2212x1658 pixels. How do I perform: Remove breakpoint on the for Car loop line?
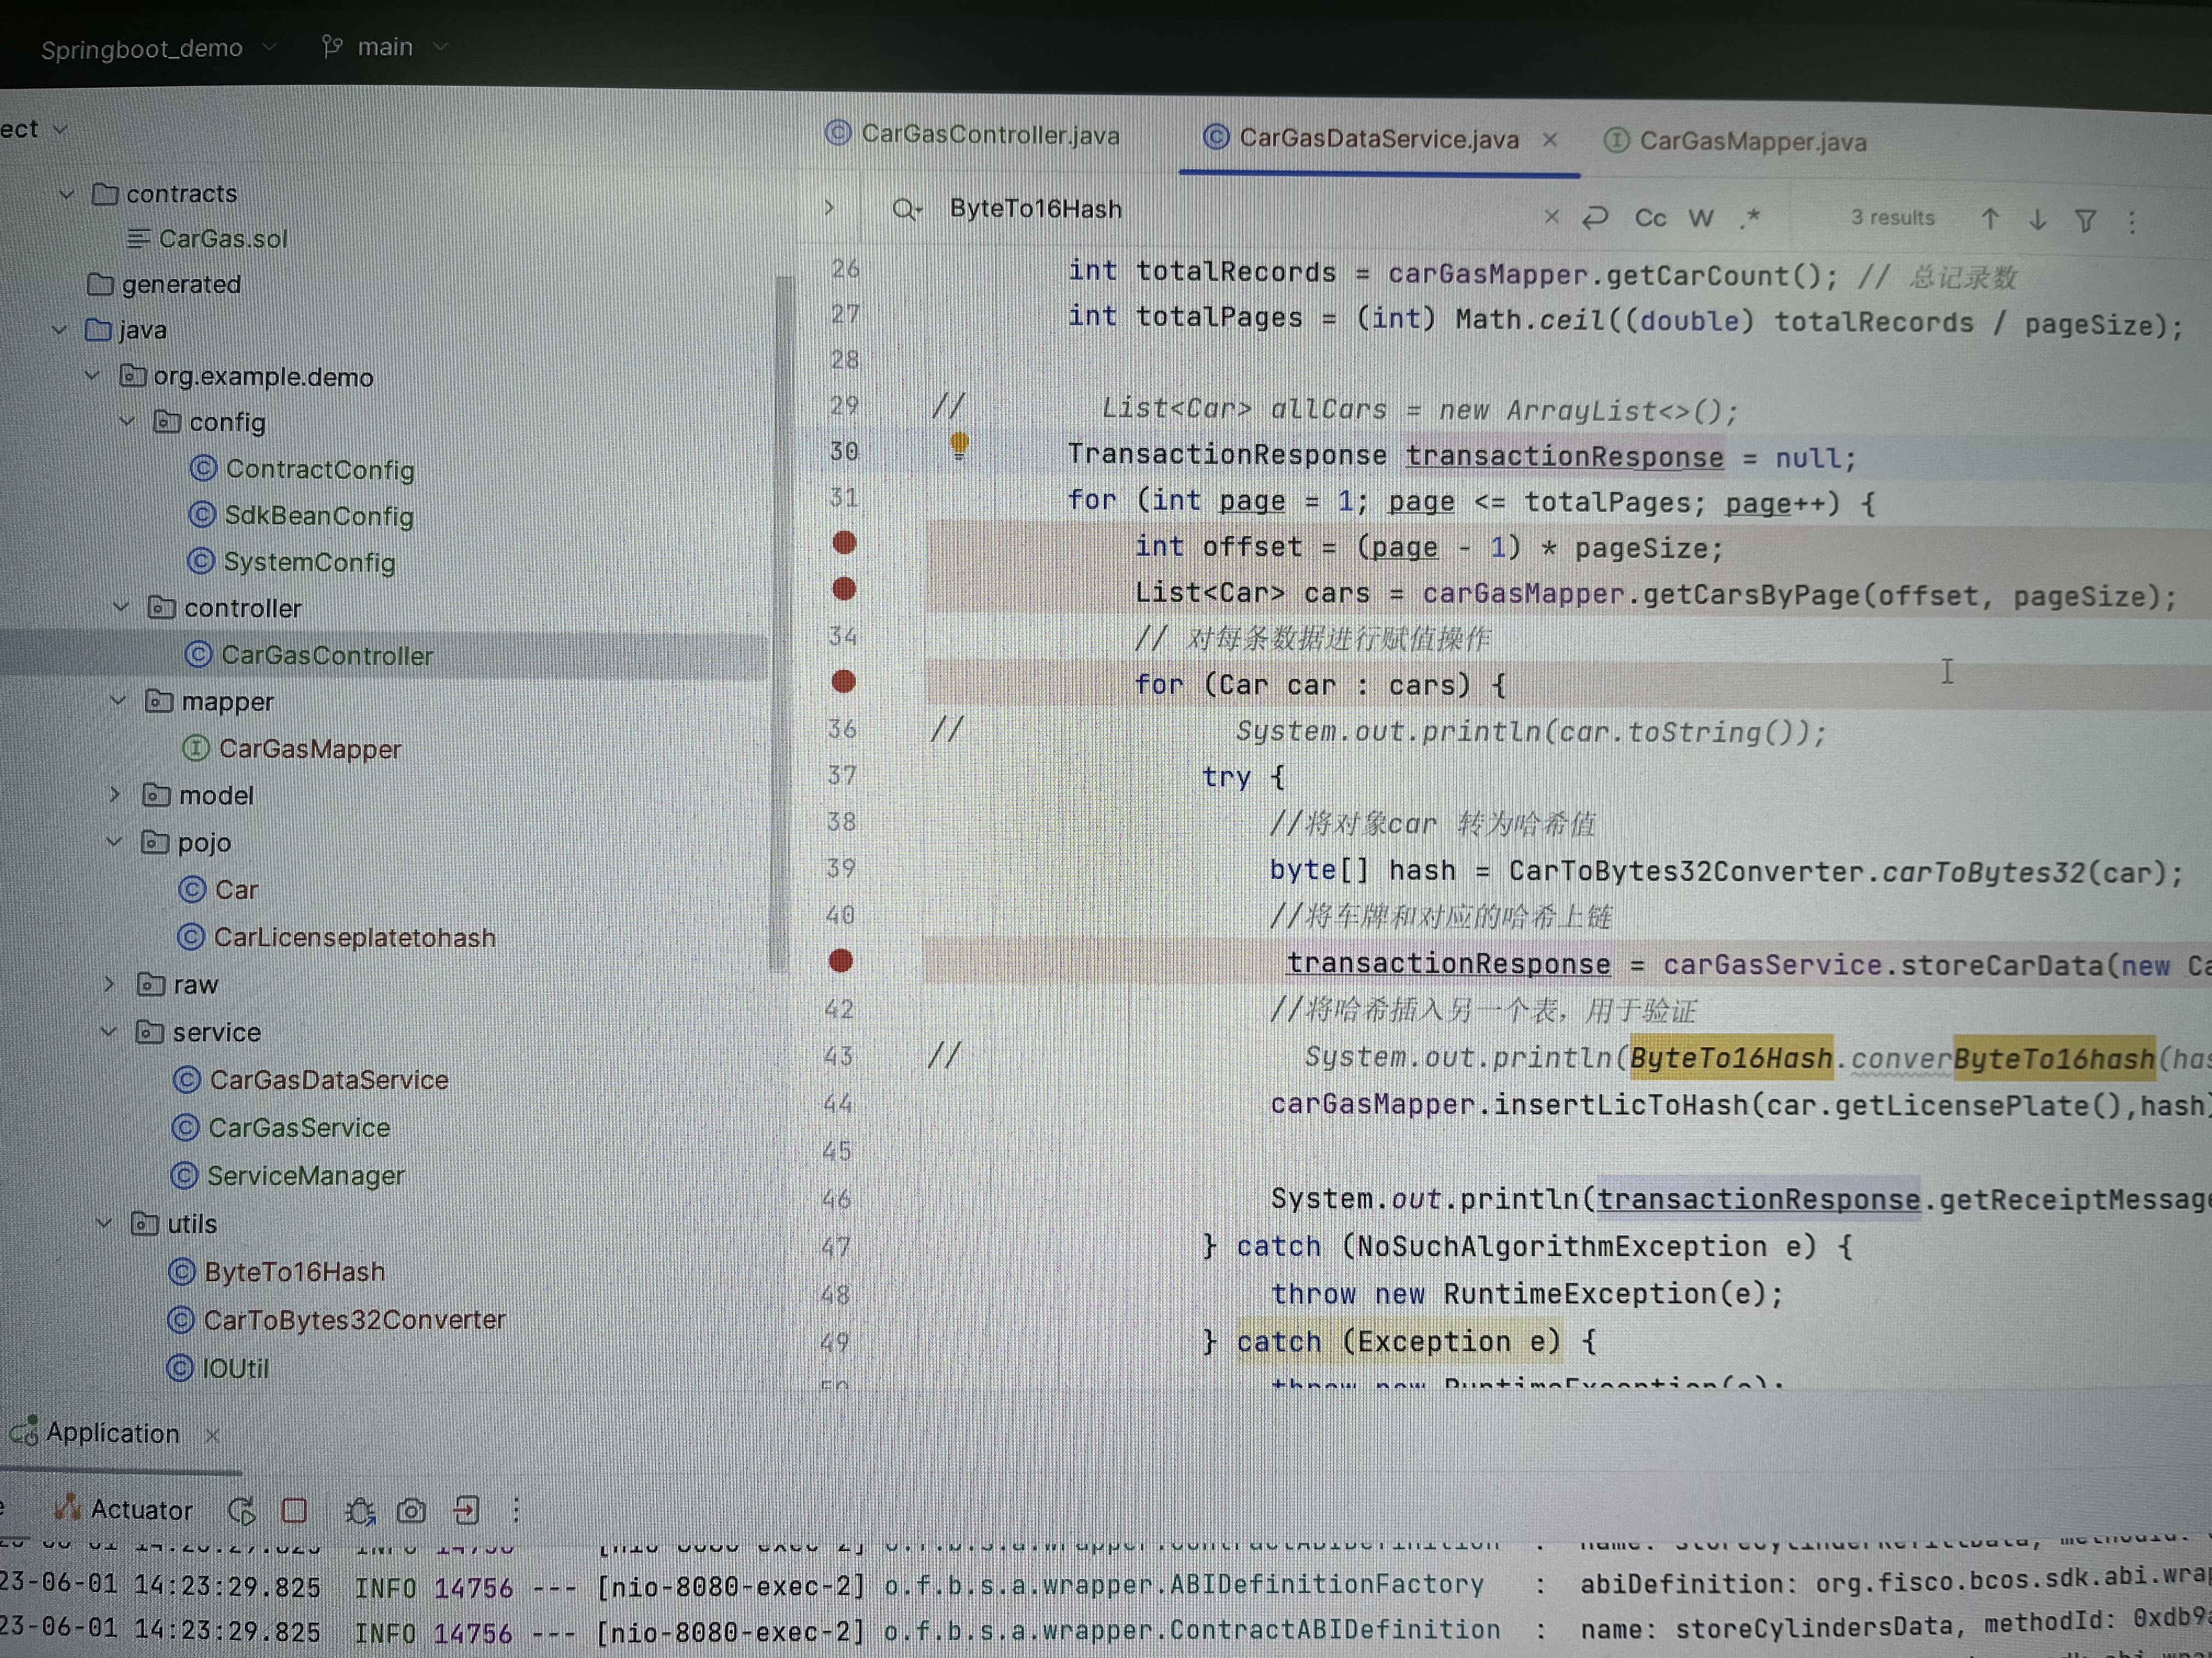point(844,682)
